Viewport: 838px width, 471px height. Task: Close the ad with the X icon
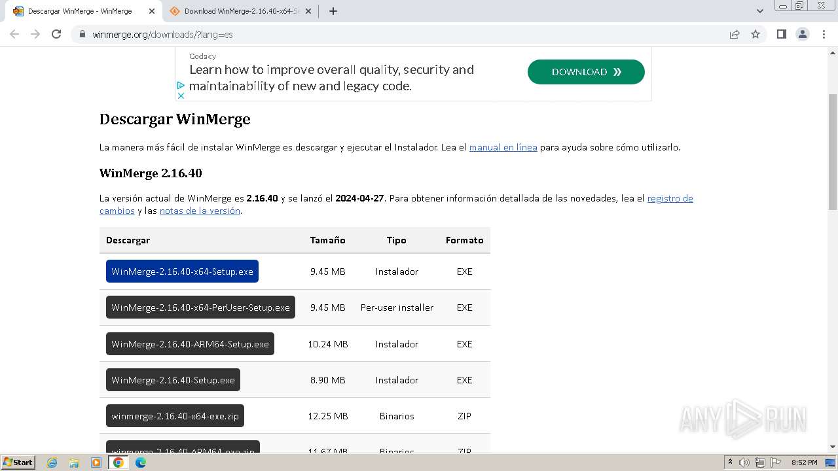click(x=181, y=96)
